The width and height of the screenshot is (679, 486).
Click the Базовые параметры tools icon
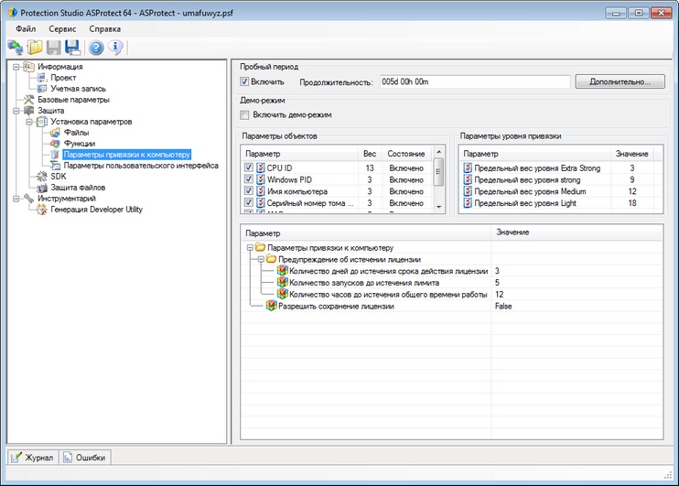tap(28, 100)
